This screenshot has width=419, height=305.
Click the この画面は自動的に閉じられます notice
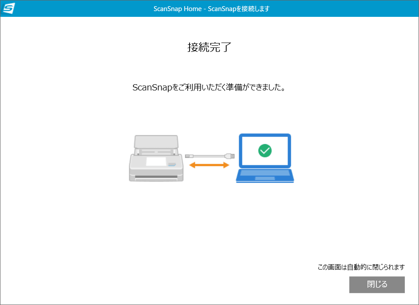(x=361, y=267)
